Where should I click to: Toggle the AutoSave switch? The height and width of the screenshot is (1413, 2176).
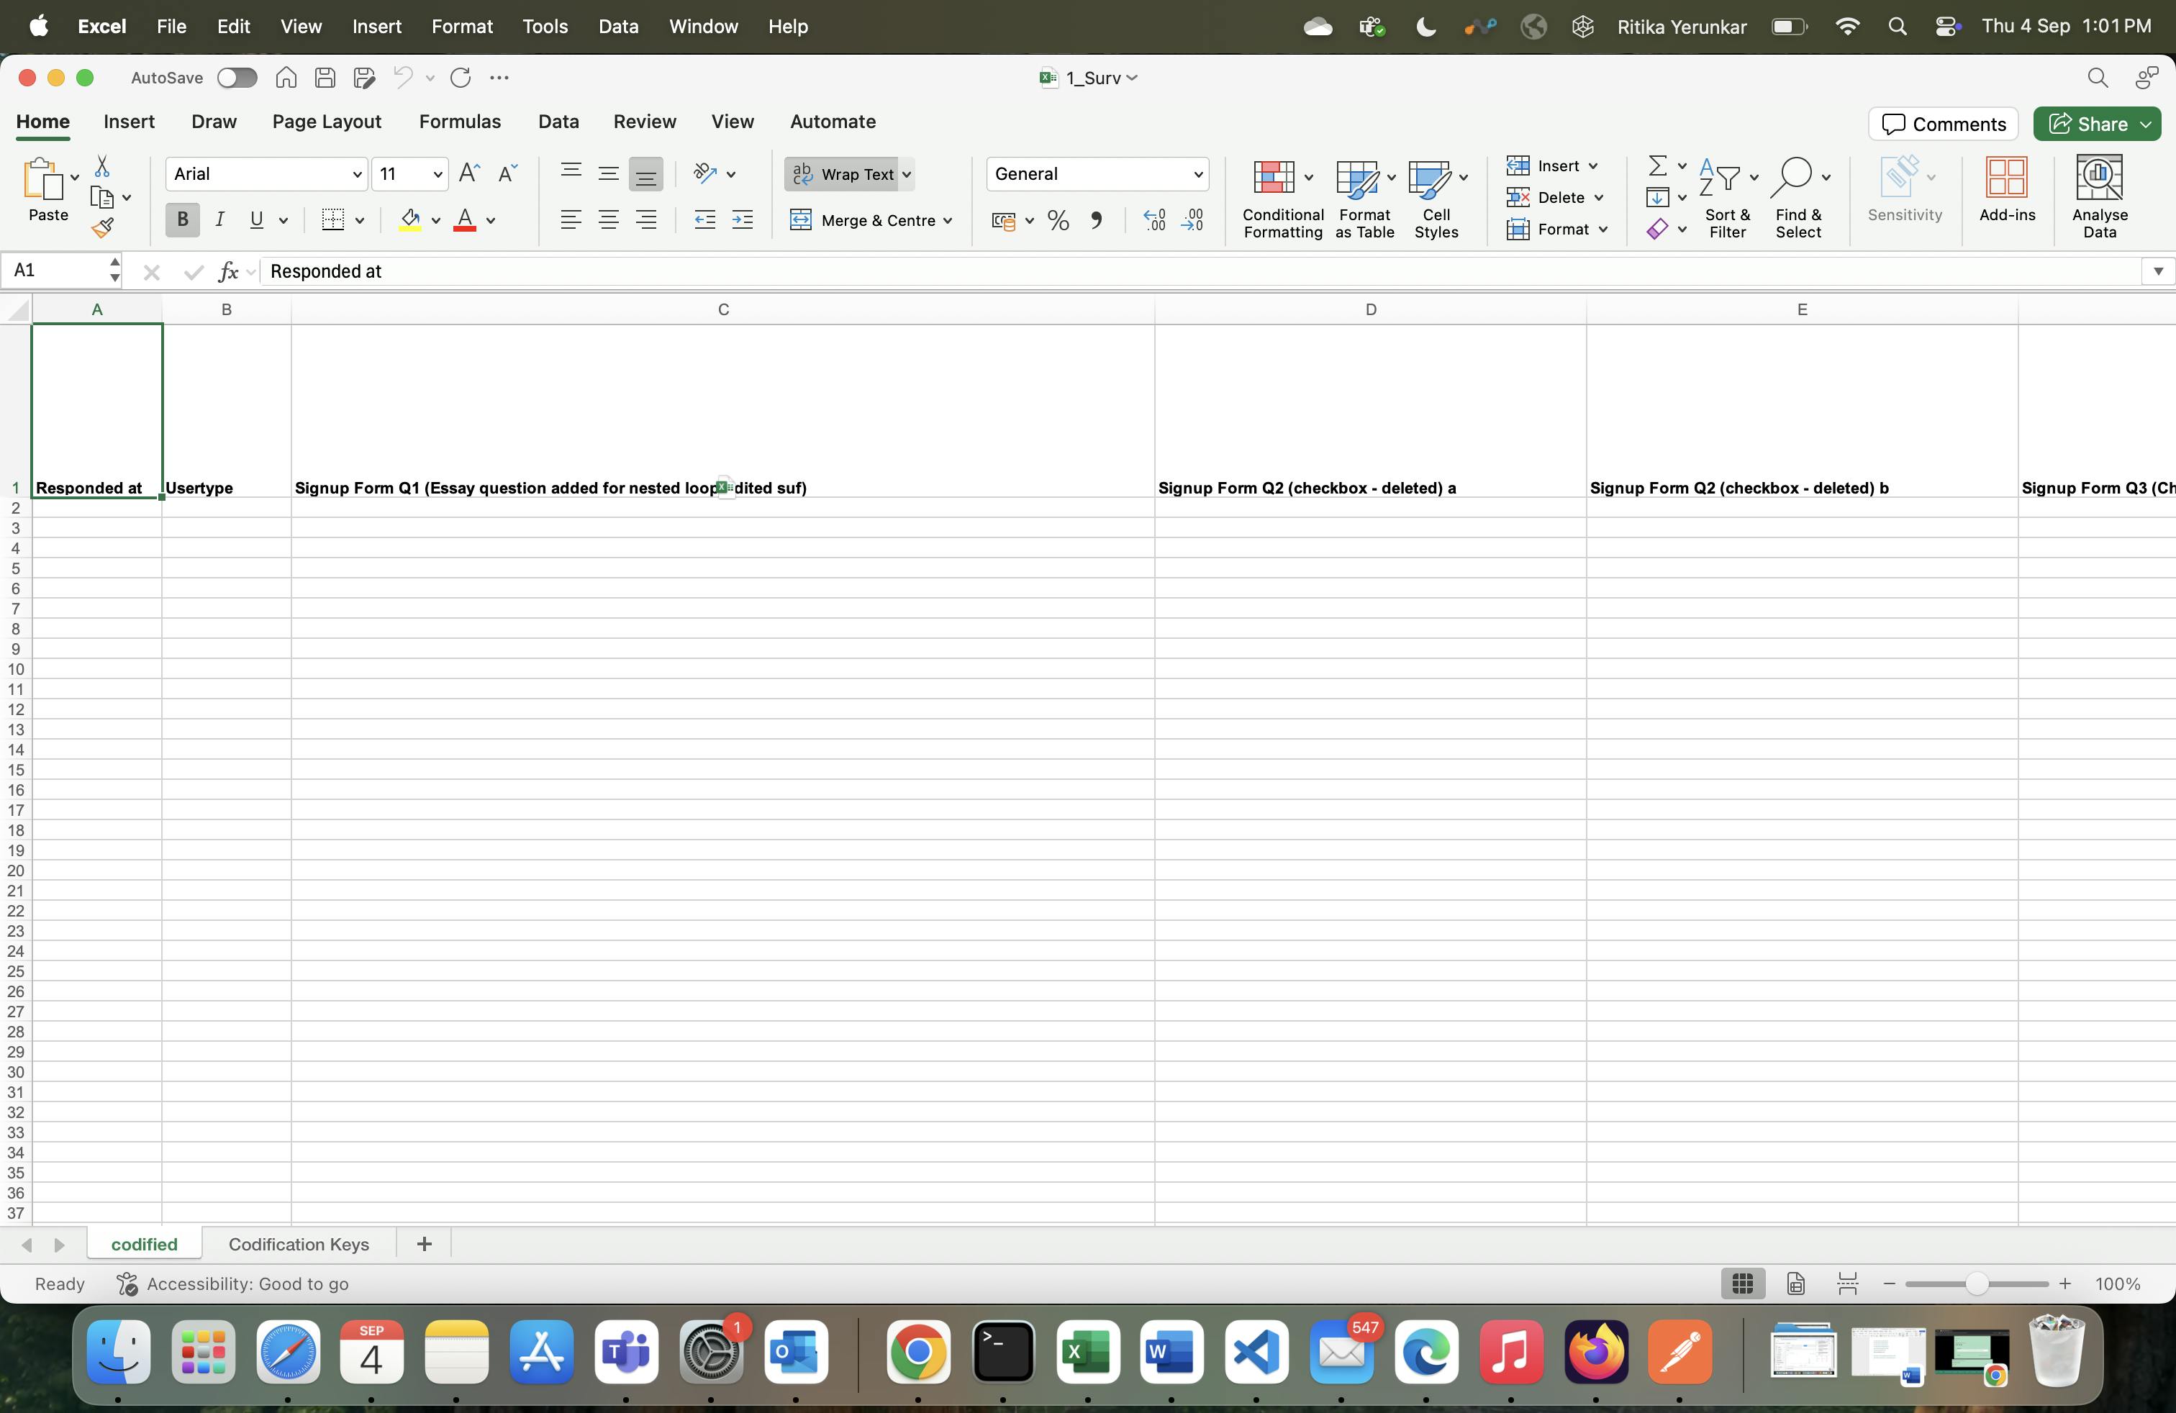237,78
